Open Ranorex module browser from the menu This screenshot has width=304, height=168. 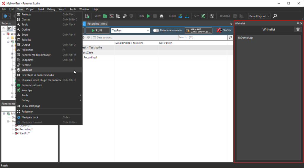pos(49,55)
